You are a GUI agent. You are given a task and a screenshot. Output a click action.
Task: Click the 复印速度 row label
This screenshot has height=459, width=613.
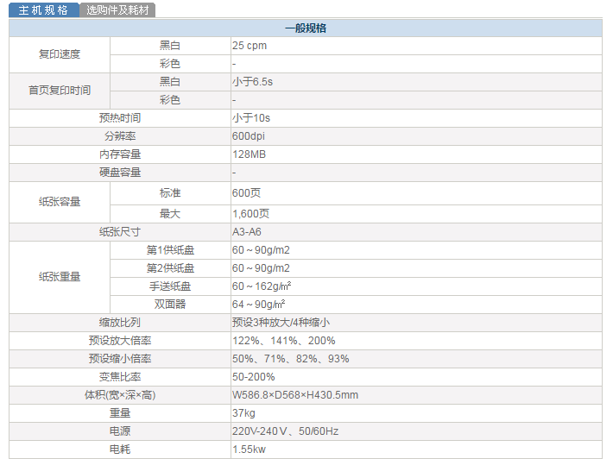pyautogui.click(x=60, y=54)
